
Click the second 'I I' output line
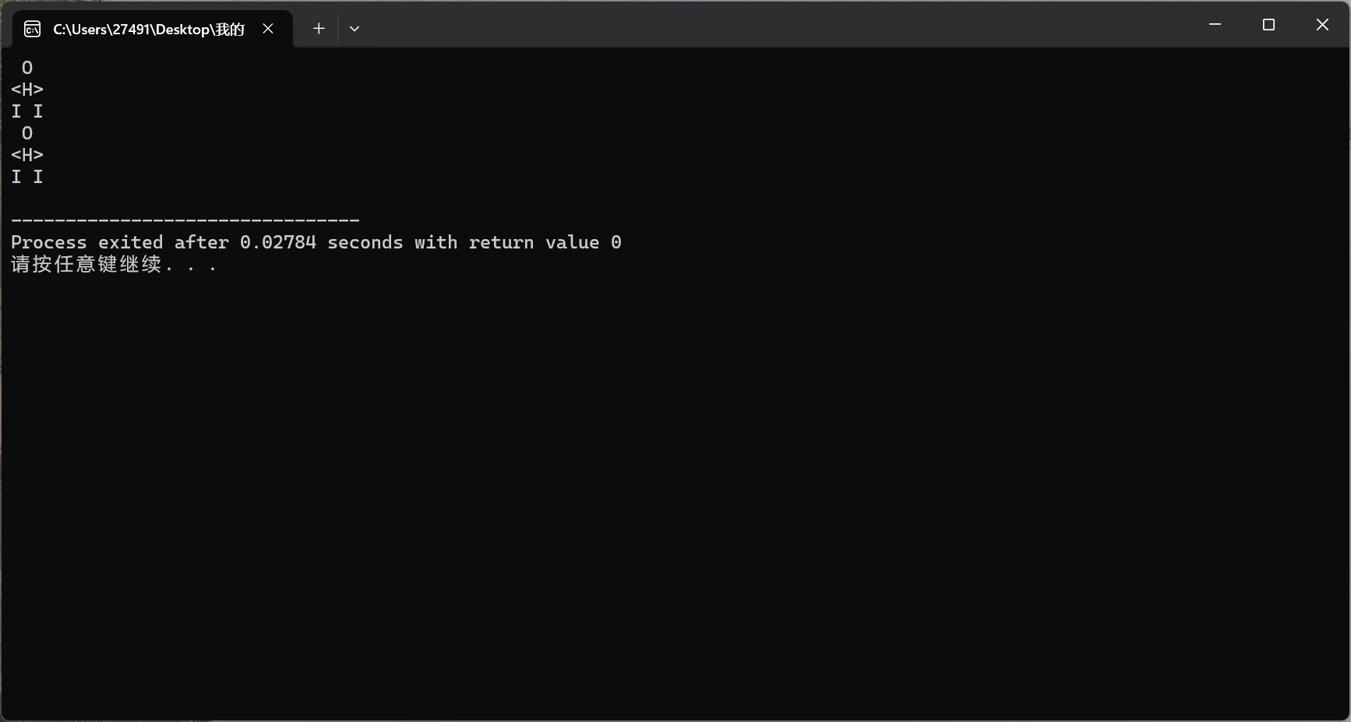click(27, 177)
